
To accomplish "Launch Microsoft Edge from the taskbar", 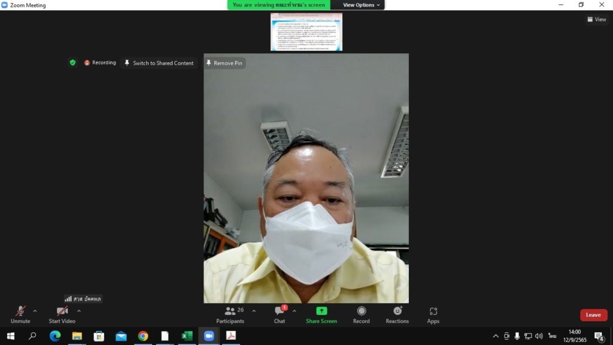I will tap(55, 336).
